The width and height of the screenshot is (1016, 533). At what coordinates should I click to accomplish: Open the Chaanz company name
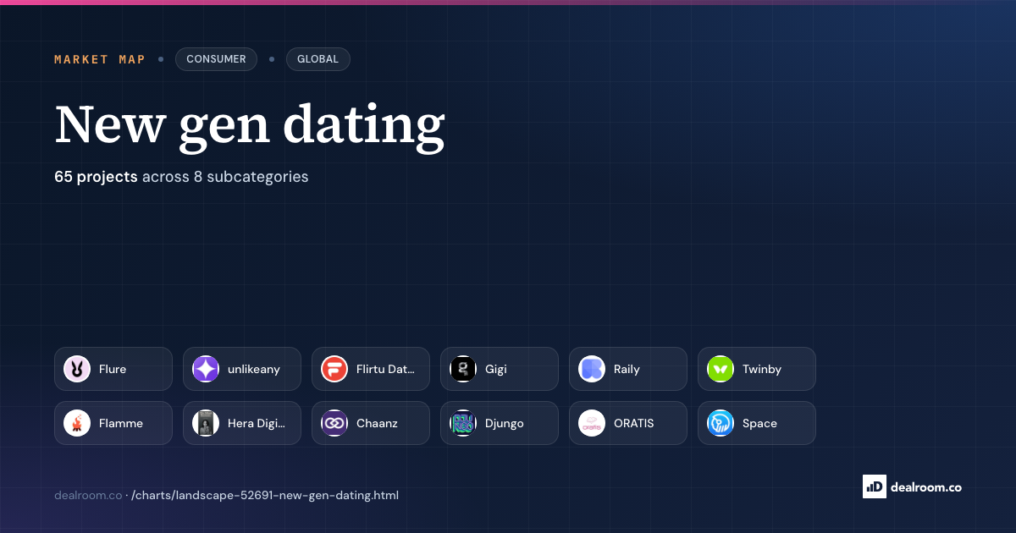tap(378, 423)
